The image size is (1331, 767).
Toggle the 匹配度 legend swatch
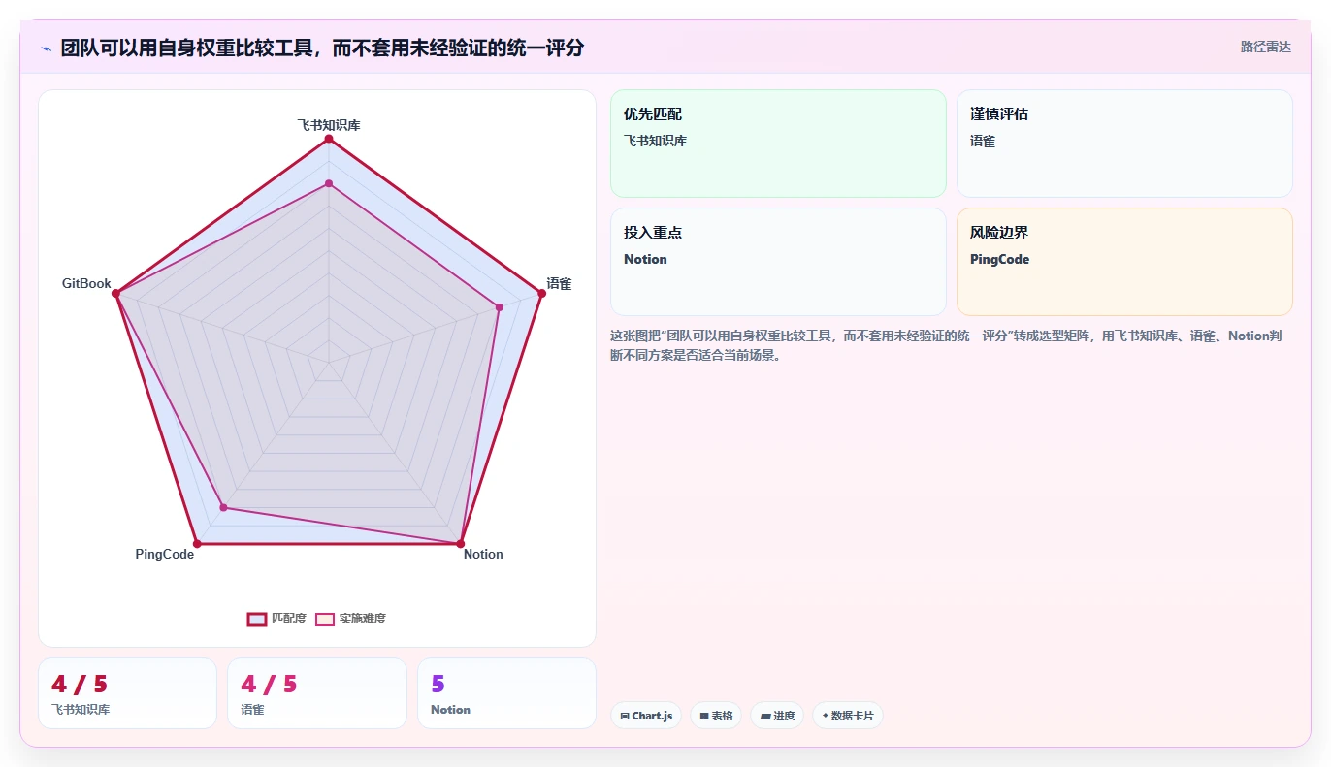pyautogui.click(x=257, y=620)
